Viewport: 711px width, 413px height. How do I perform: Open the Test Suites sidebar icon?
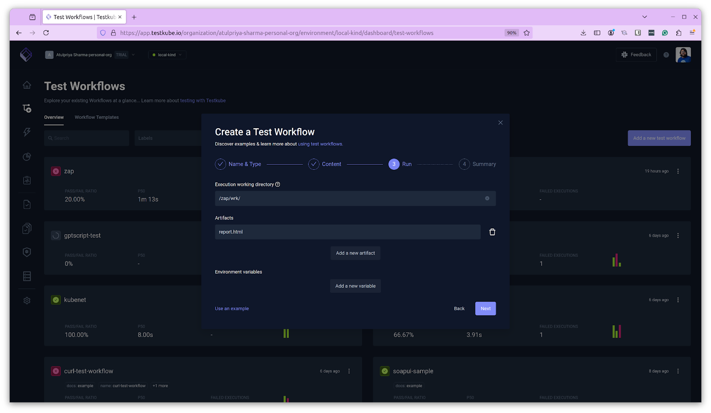27,228
